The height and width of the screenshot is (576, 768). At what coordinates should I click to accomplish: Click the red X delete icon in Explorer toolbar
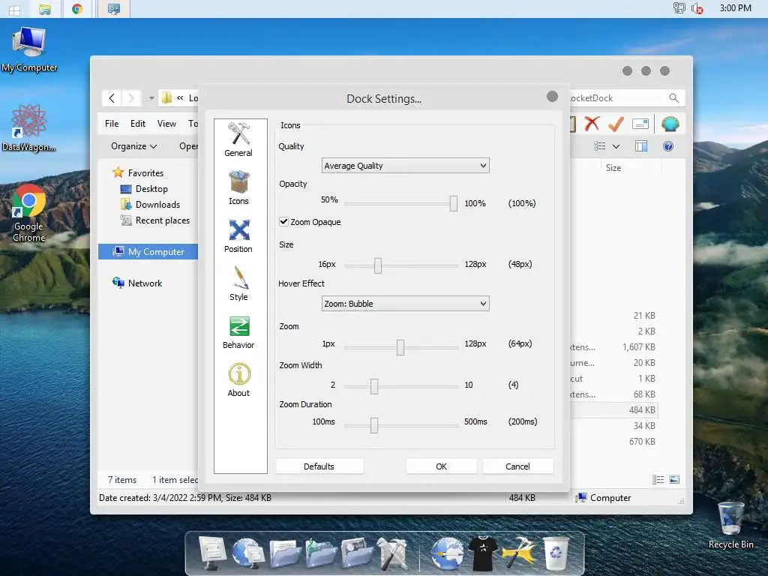tap(592, 124)
